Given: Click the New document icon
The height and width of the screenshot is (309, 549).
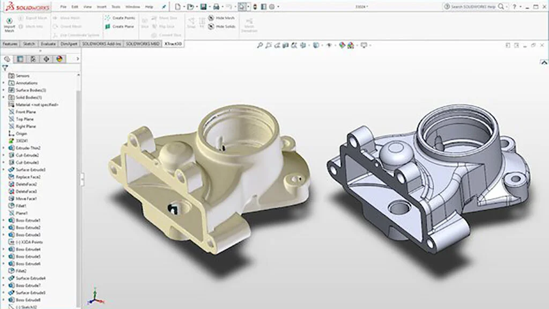Looking at the screenshot, I should (x=178, y=6).
